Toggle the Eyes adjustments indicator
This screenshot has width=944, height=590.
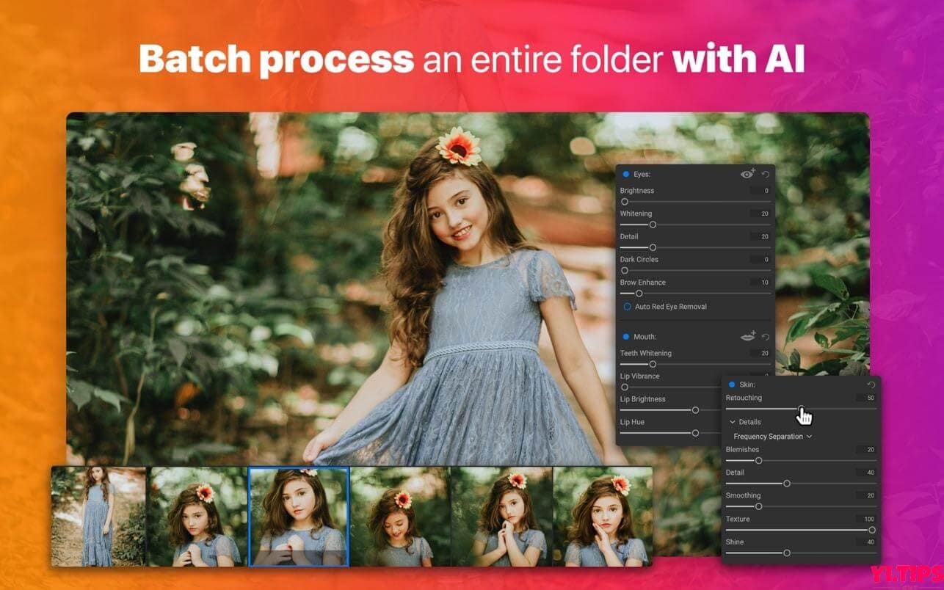(625, 174)
